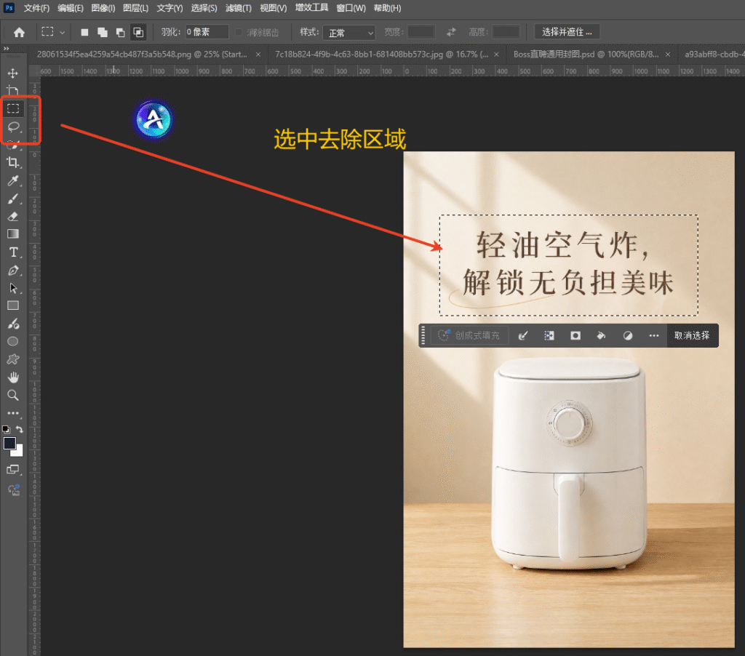Open the 滤镜(T) menu
The height and width of the screenshot is (656, 745).
[x=239, y=8]
